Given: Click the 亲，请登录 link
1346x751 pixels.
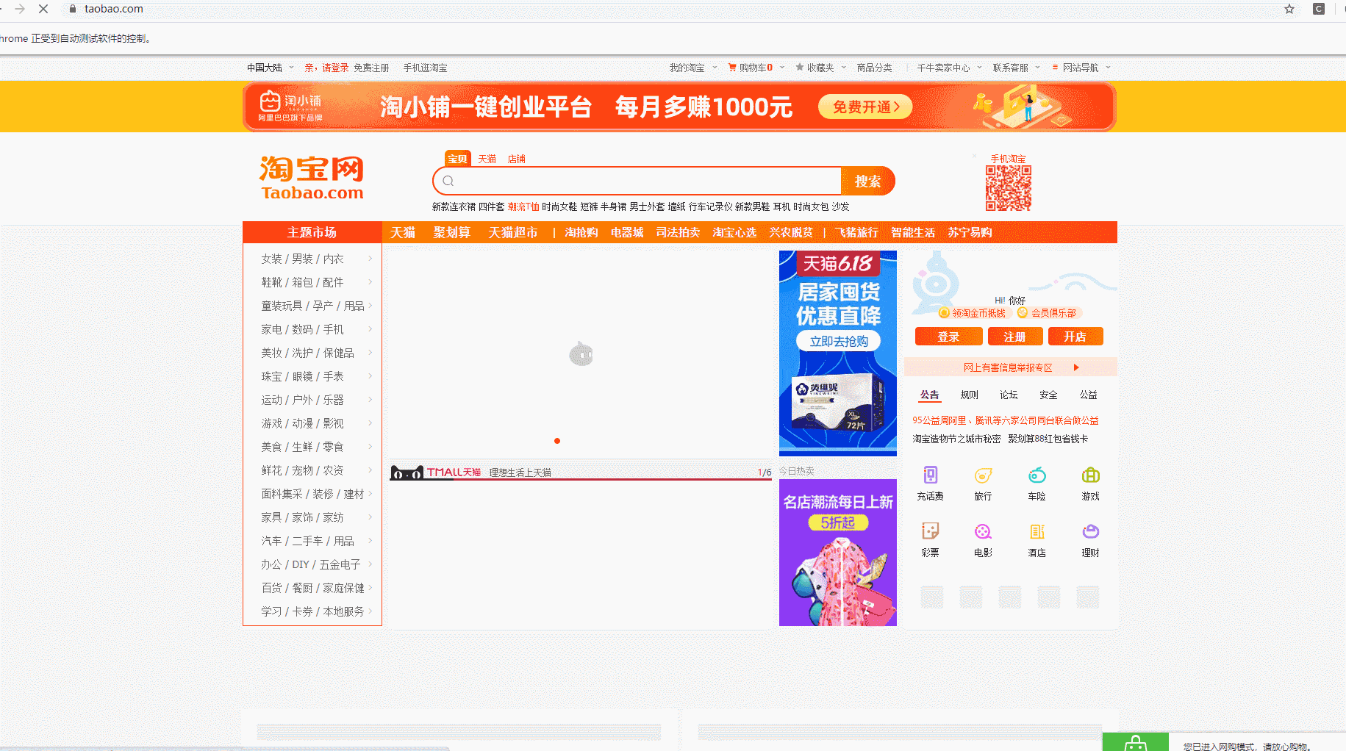Looking at the screenshot, I should click(x=326, y=67).
